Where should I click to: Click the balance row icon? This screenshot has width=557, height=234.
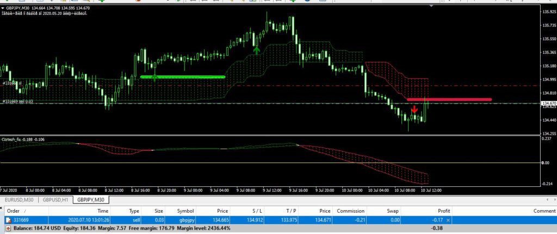(x=9, y=229)
